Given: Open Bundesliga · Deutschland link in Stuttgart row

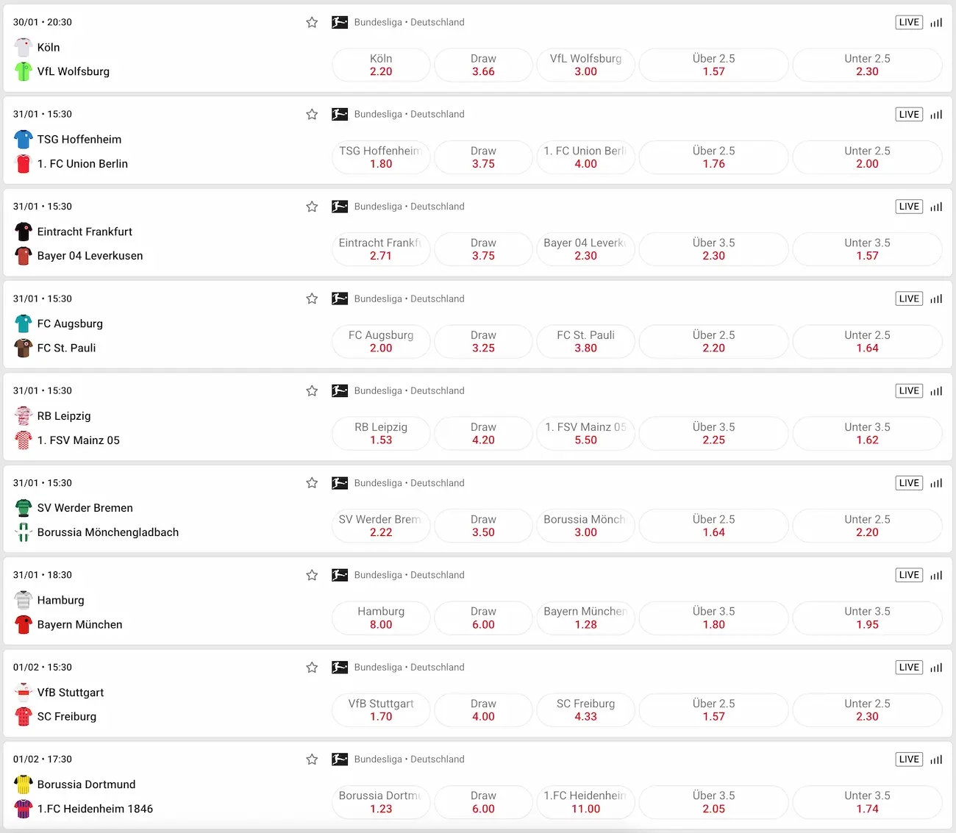Looking at the screenshot, I should click(x=409, y=668).
